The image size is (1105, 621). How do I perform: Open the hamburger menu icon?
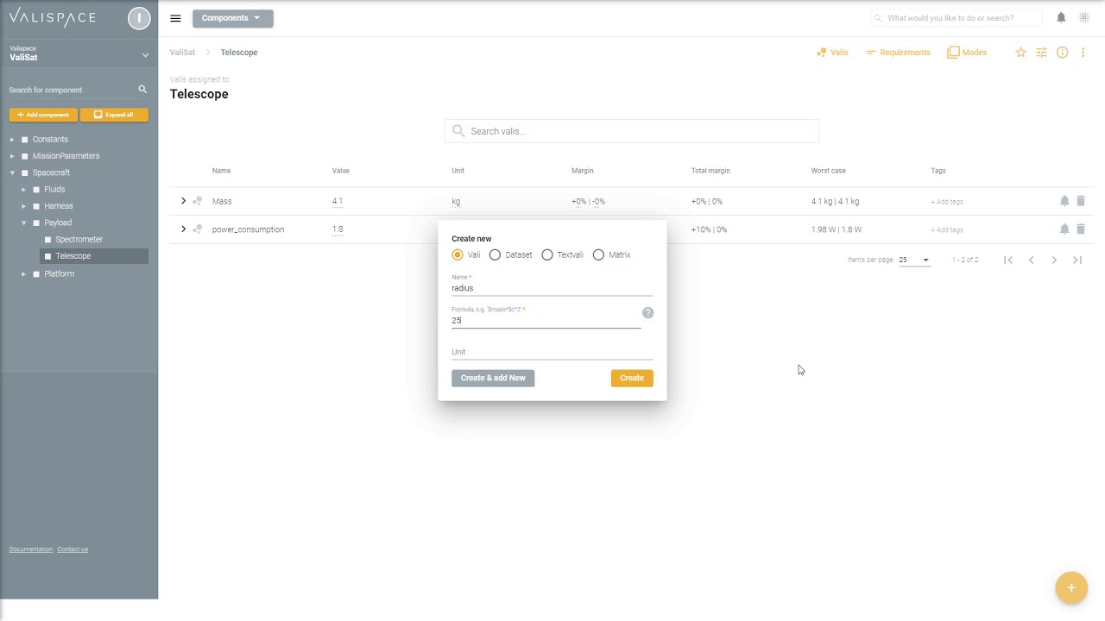coord(175,18)
